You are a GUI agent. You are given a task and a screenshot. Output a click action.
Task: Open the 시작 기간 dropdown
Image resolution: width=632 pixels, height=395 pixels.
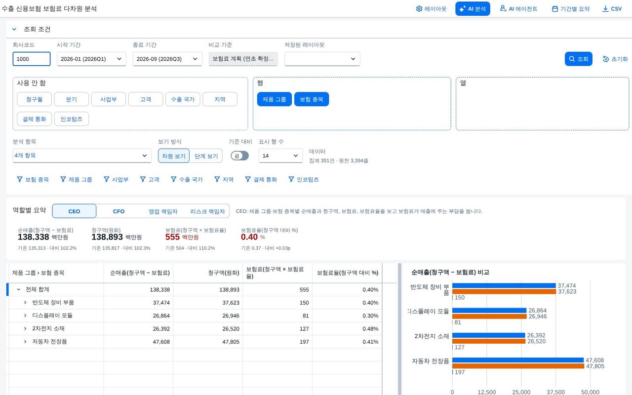[91, 59]
